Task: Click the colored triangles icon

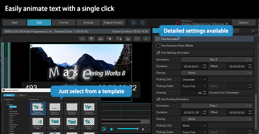Action: click(146, 39)
